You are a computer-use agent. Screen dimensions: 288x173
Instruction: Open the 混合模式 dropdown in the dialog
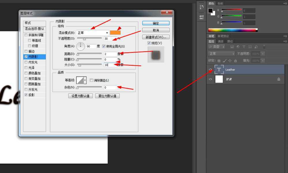pos(92,32)
